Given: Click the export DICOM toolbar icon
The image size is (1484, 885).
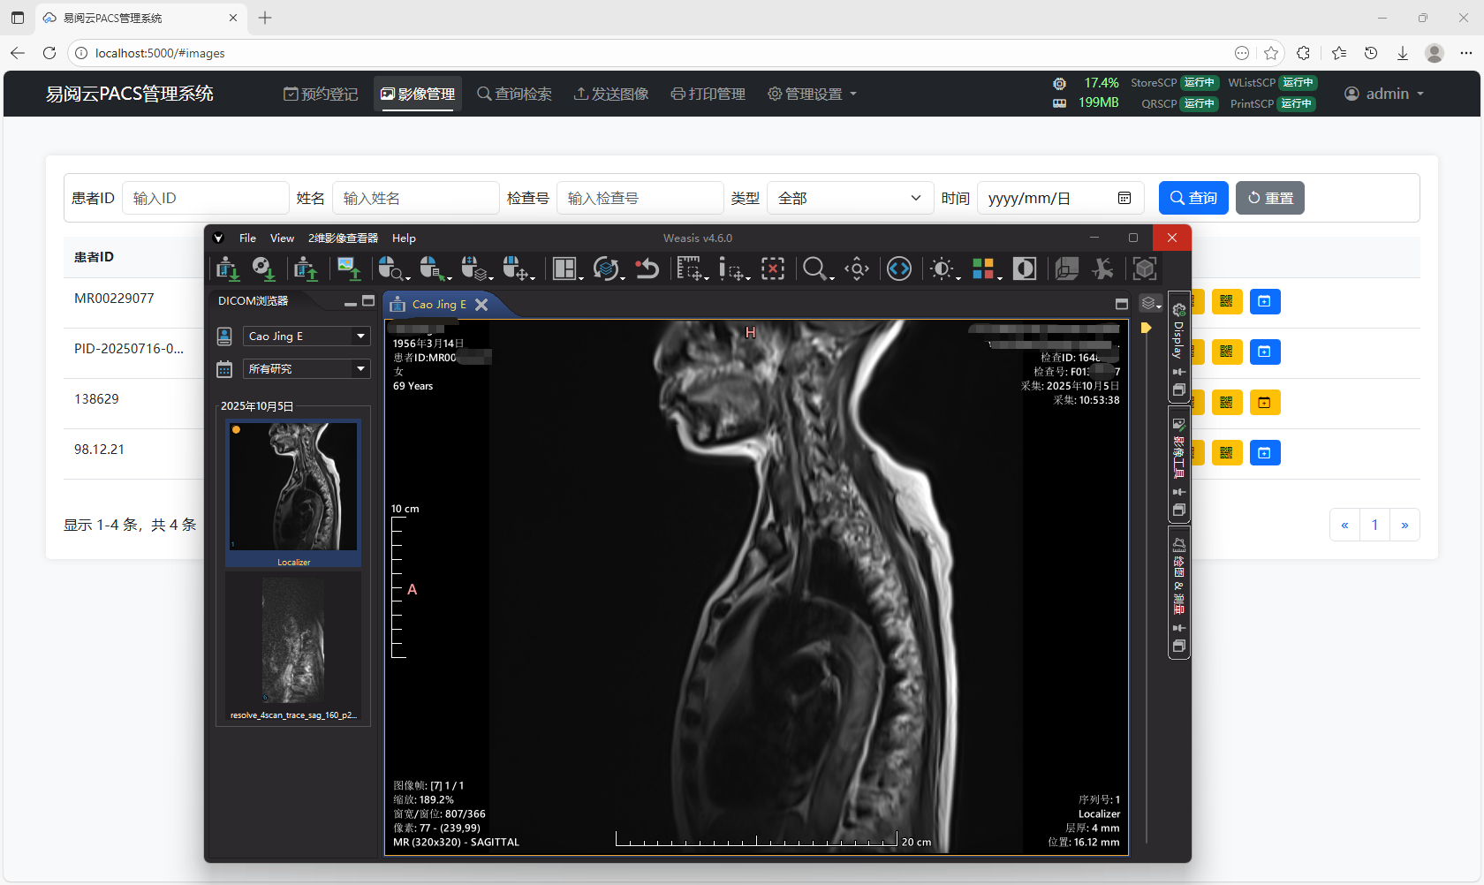Looking at the screenshot, I should click(x=306, y=269).
